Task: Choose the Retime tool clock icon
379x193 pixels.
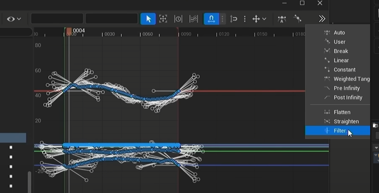Action: pos(178,19)
